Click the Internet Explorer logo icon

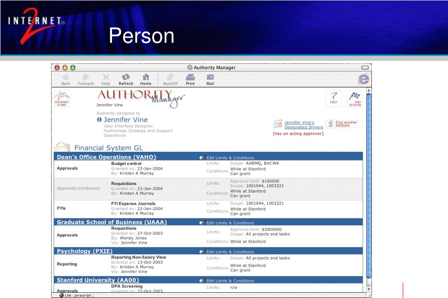pyautogui.click(x=364, y=79)
